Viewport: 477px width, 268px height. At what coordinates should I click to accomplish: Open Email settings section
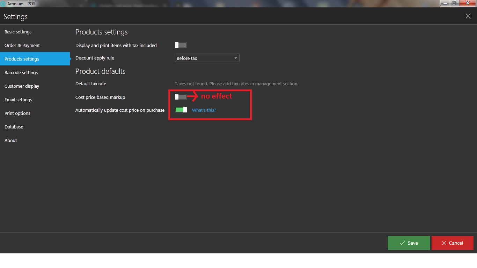(18, 100)
